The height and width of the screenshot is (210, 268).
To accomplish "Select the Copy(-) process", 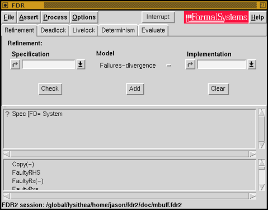I will (x=23, y=164).
